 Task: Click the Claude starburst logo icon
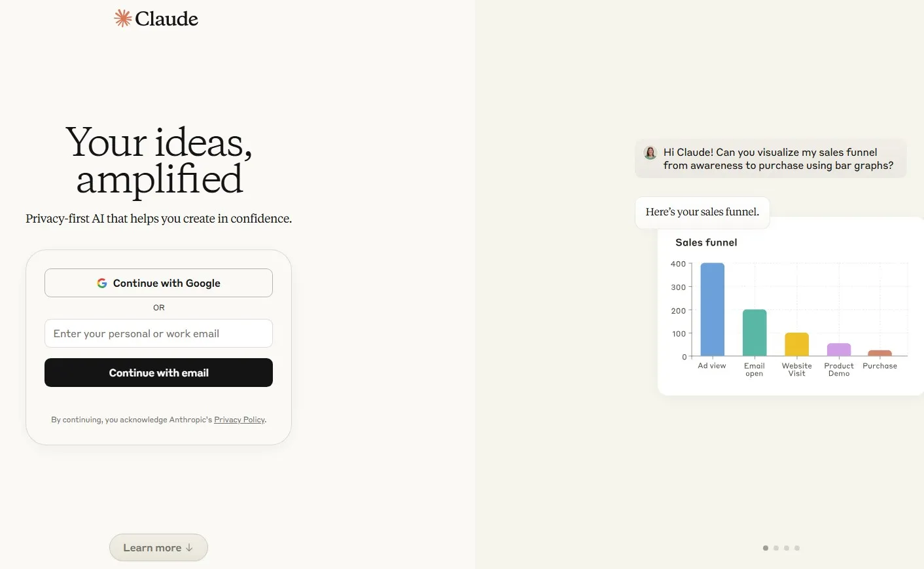pos(122,18)
